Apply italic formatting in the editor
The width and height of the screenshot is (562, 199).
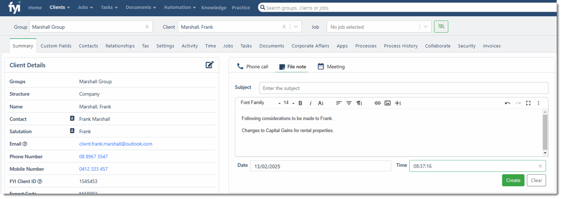[x=311, y=103]
